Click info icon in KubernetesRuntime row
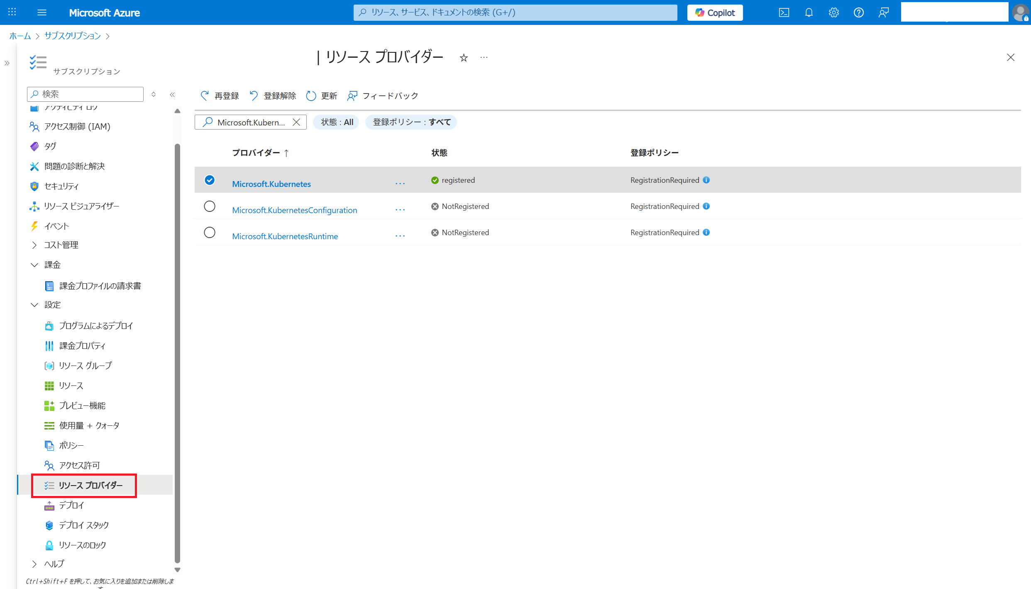1031x589 pixels. (x=706, y=232)
